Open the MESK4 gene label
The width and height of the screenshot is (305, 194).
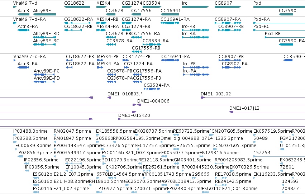click(x=103, y=3)
